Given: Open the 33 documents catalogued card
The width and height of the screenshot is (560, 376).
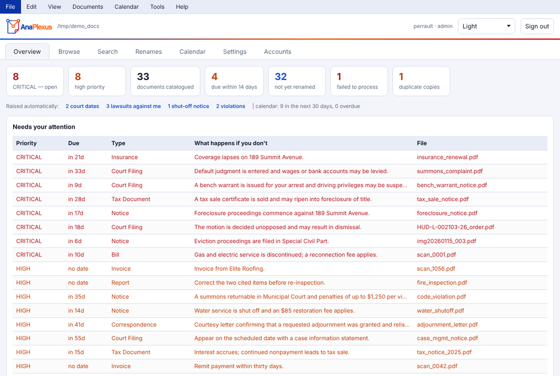Looking at the screenshot, I should [165, 81].
